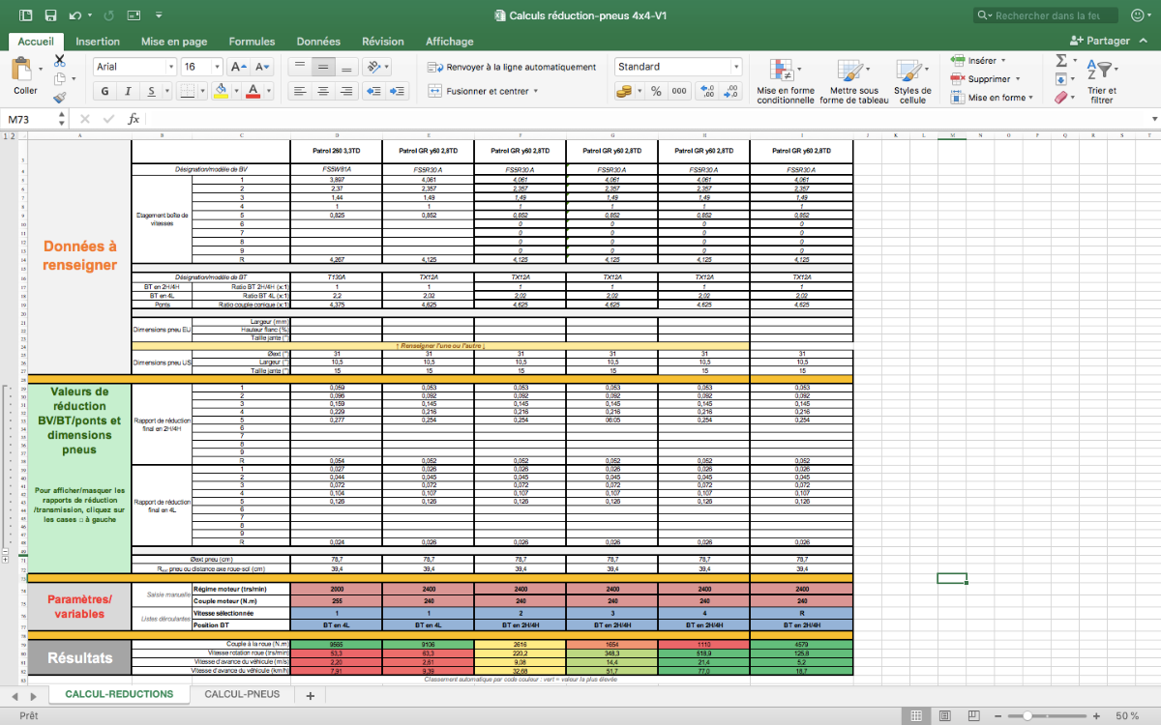1161x725 pixels.
Task: Toggle bottom vertical alignment
Action: 347,67
